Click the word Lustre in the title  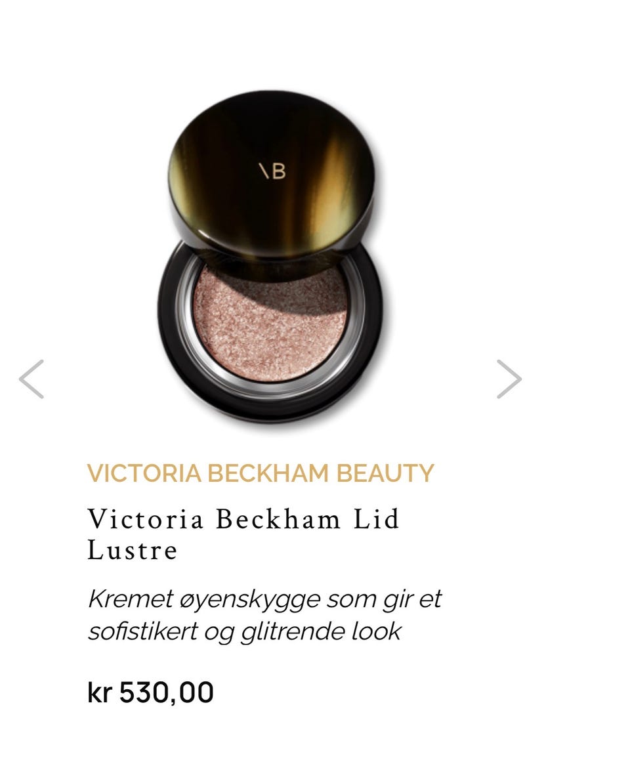click(x=133, y=551)
